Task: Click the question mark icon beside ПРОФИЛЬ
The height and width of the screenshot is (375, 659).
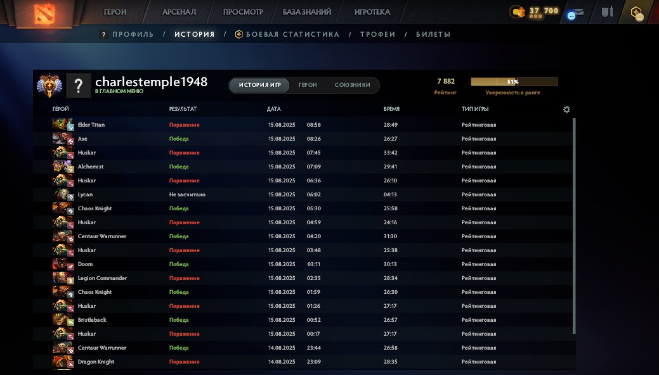Action: tap(103, 34)
